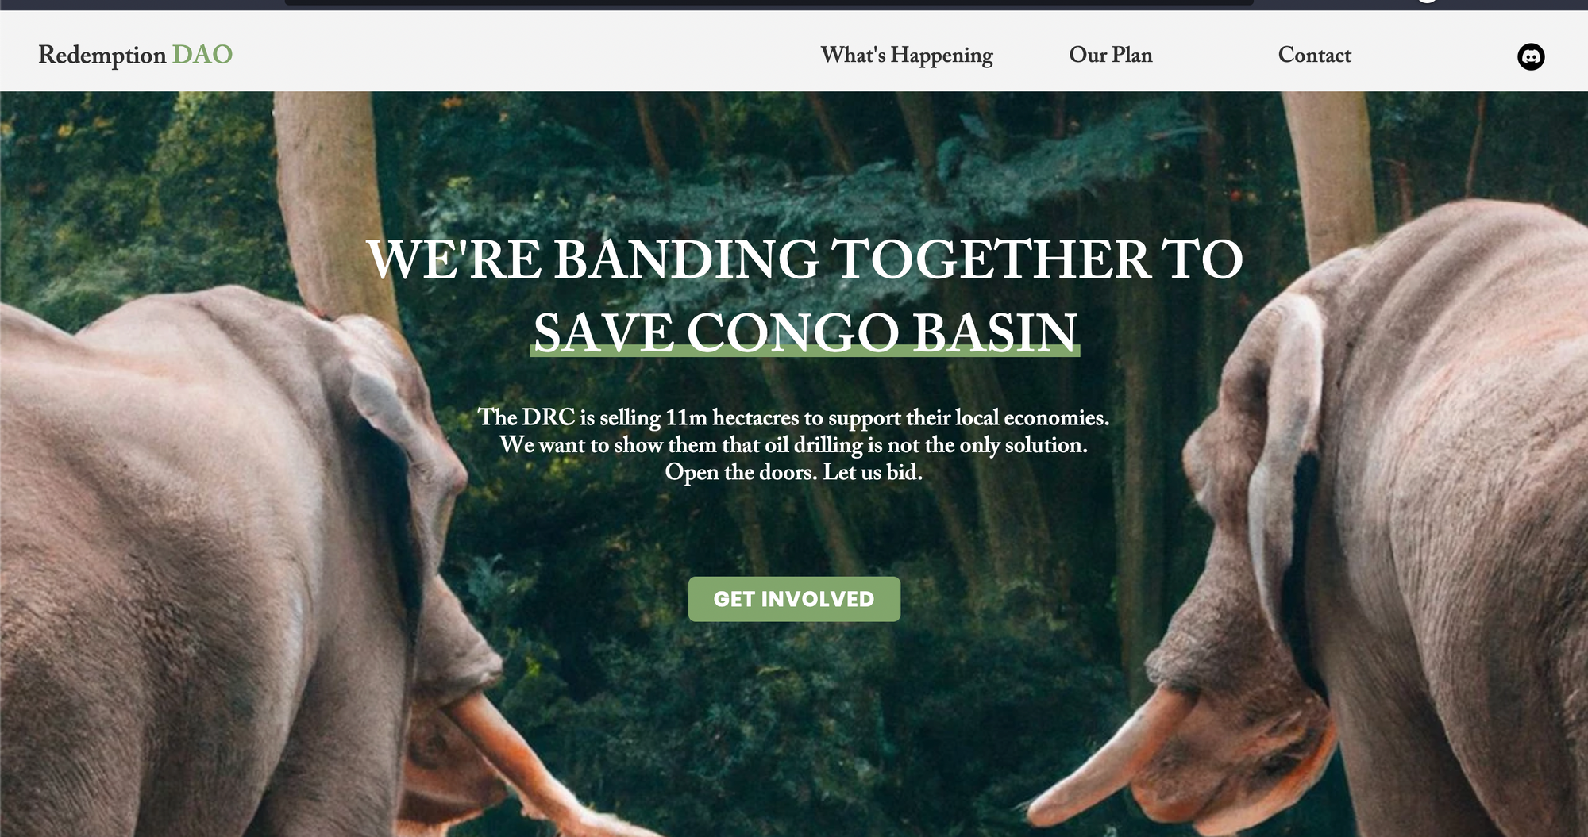Click the green DAO word in logo
Image resolution: width=1588 pixels, height=837 pixels.
(202, 54)
